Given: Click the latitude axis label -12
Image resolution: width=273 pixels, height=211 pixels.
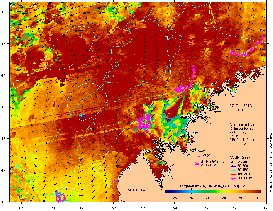Looking at the screenshot, I should coord(3,12).
